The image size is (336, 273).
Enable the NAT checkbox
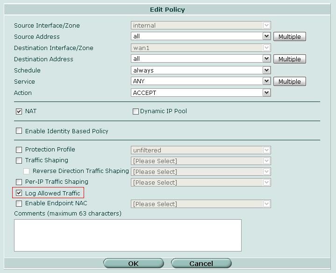(x=19, y=111)
